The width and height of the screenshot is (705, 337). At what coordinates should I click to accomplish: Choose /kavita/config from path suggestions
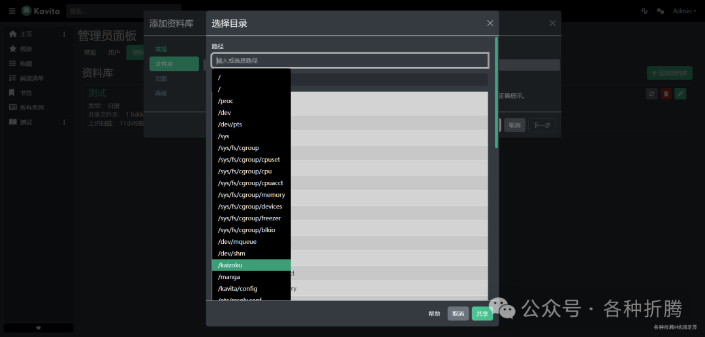click(251, 289)
